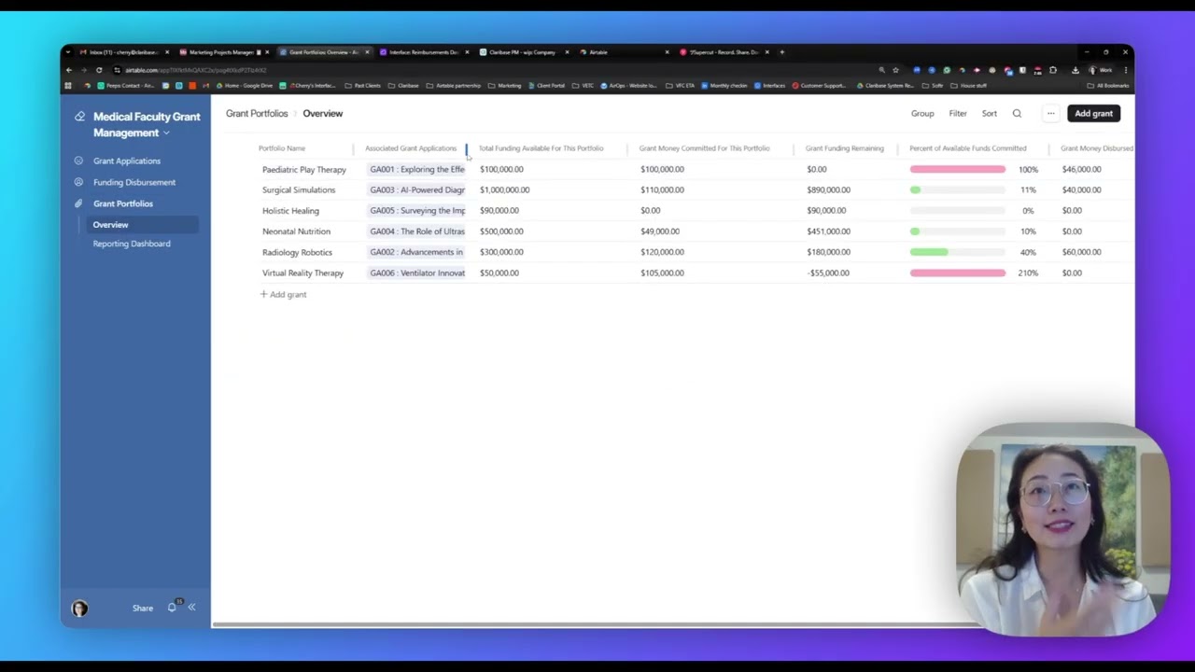This screenshot has width=1195, height=672.
Task: Open the three-dots more options menu
Action: click(1050, 114)
